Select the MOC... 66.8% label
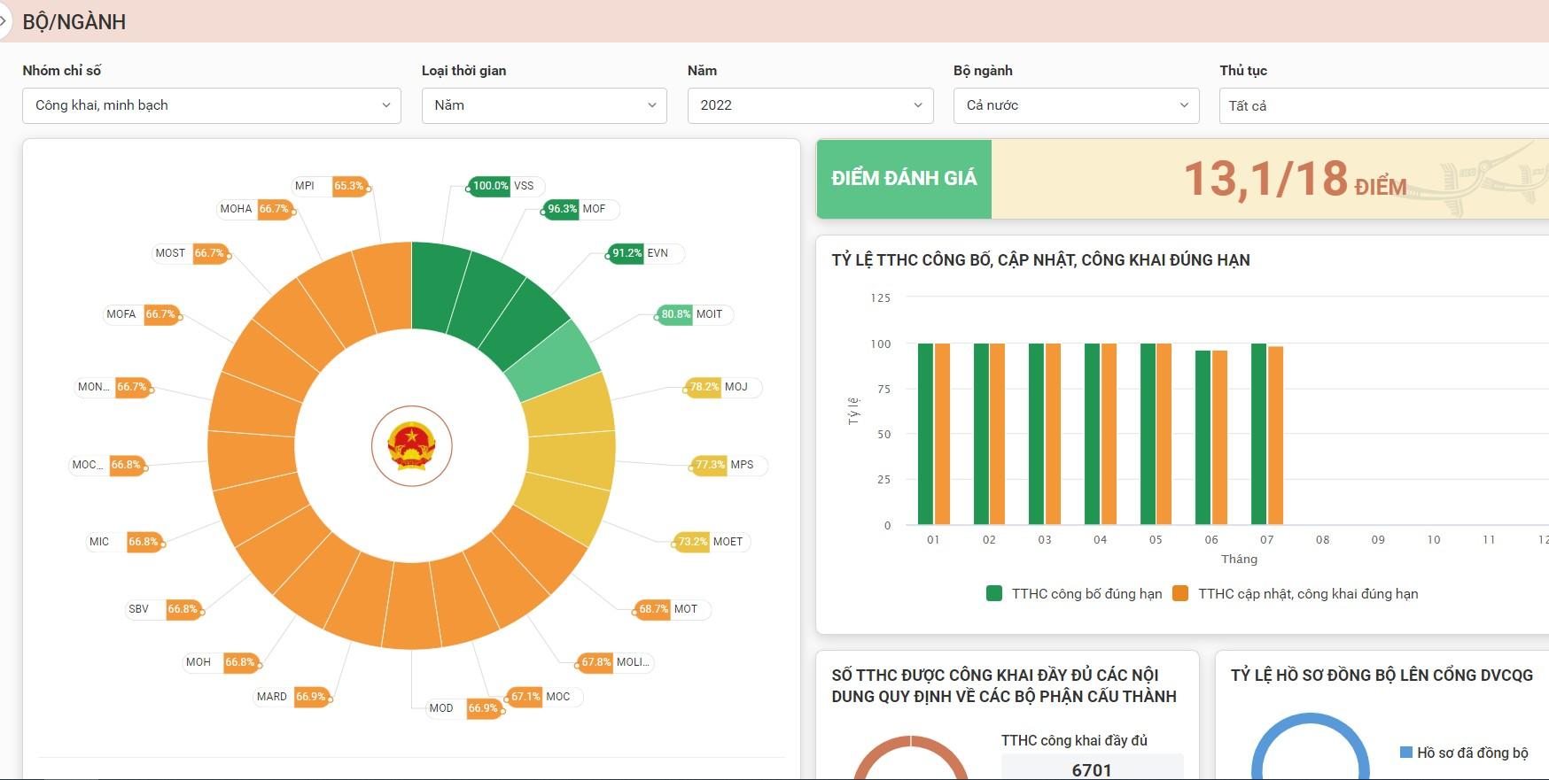 coord(107,465)
